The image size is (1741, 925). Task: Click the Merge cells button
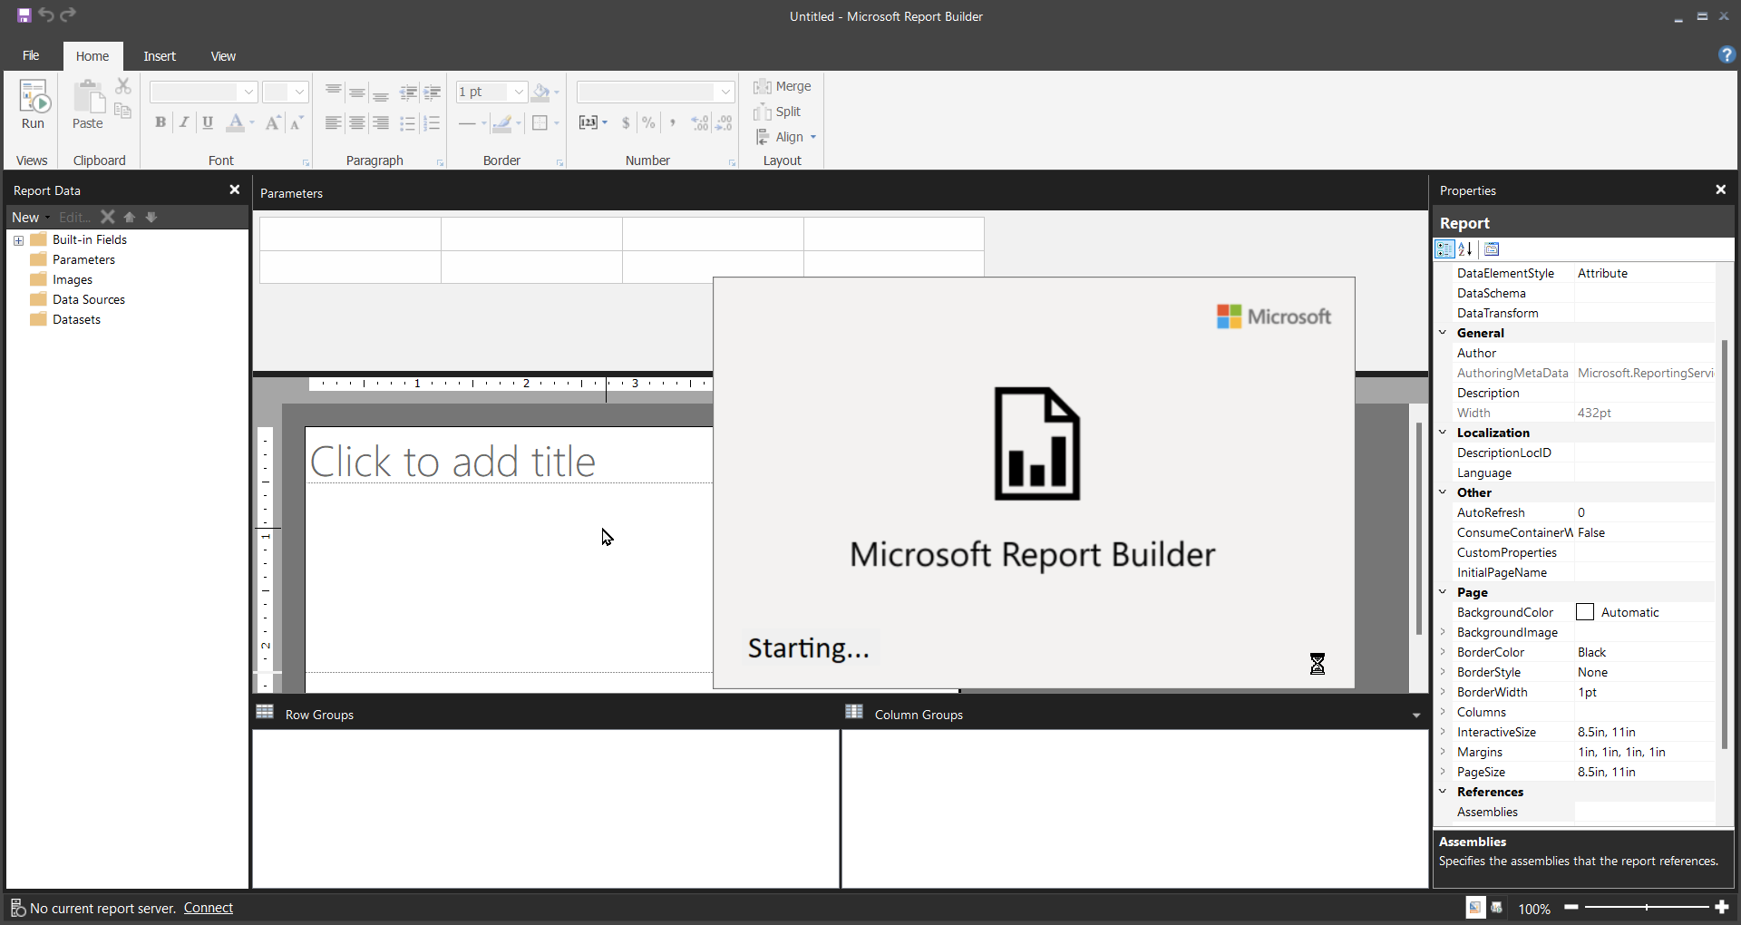tap(783, 86)
